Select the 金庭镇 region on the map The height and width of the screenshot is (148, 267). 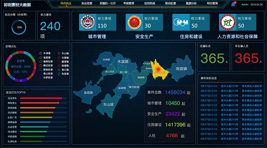tap(88, 93)
